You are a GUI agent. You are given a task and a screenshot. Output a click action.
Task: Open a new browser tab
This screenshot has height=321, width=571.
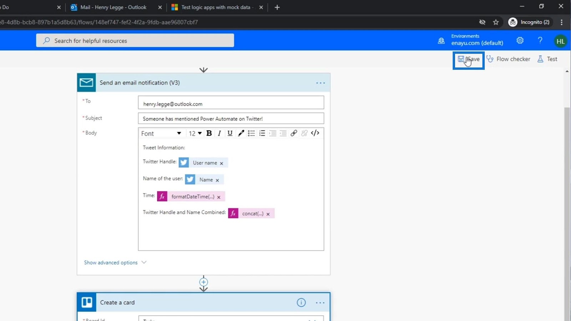pos(277,7)
